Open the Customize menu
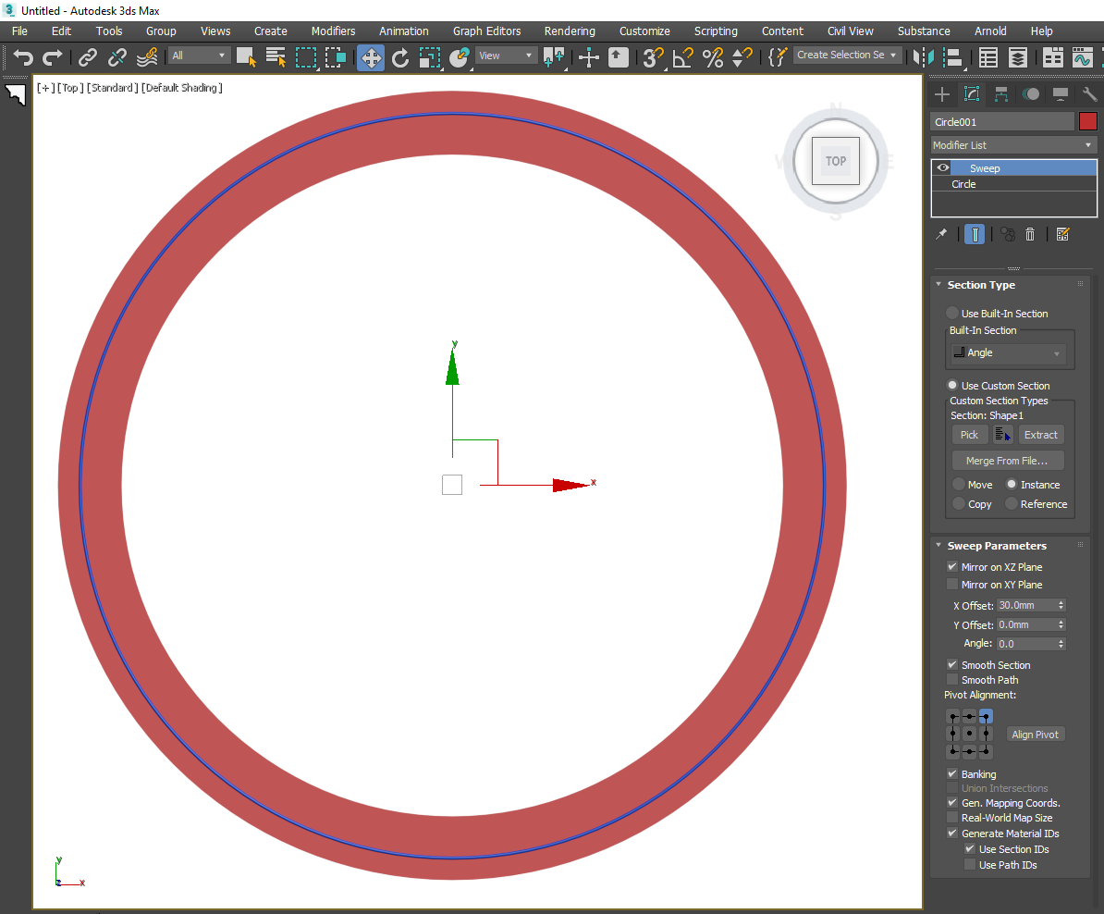Viewport: 1104px width, 914px height. pos(644,31)
